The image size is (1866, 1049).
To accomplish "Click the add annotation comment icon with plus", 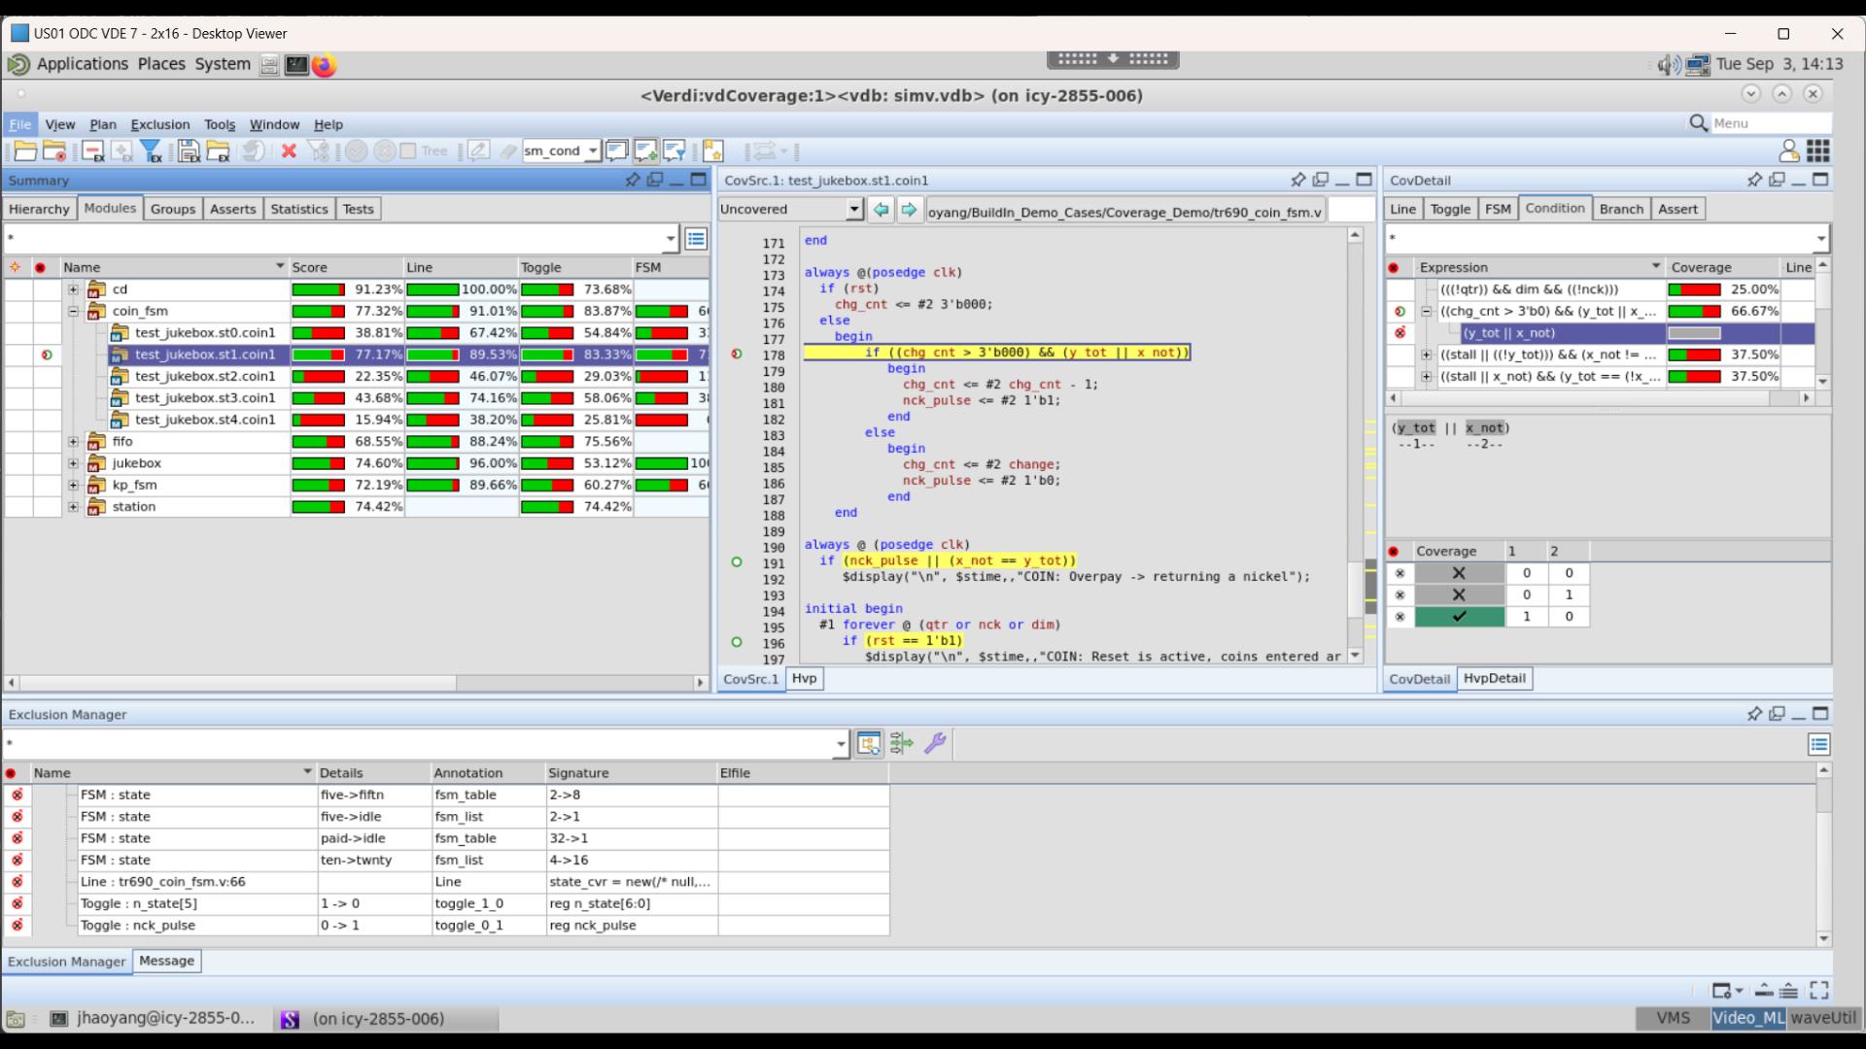I will [x=645, y=151].
